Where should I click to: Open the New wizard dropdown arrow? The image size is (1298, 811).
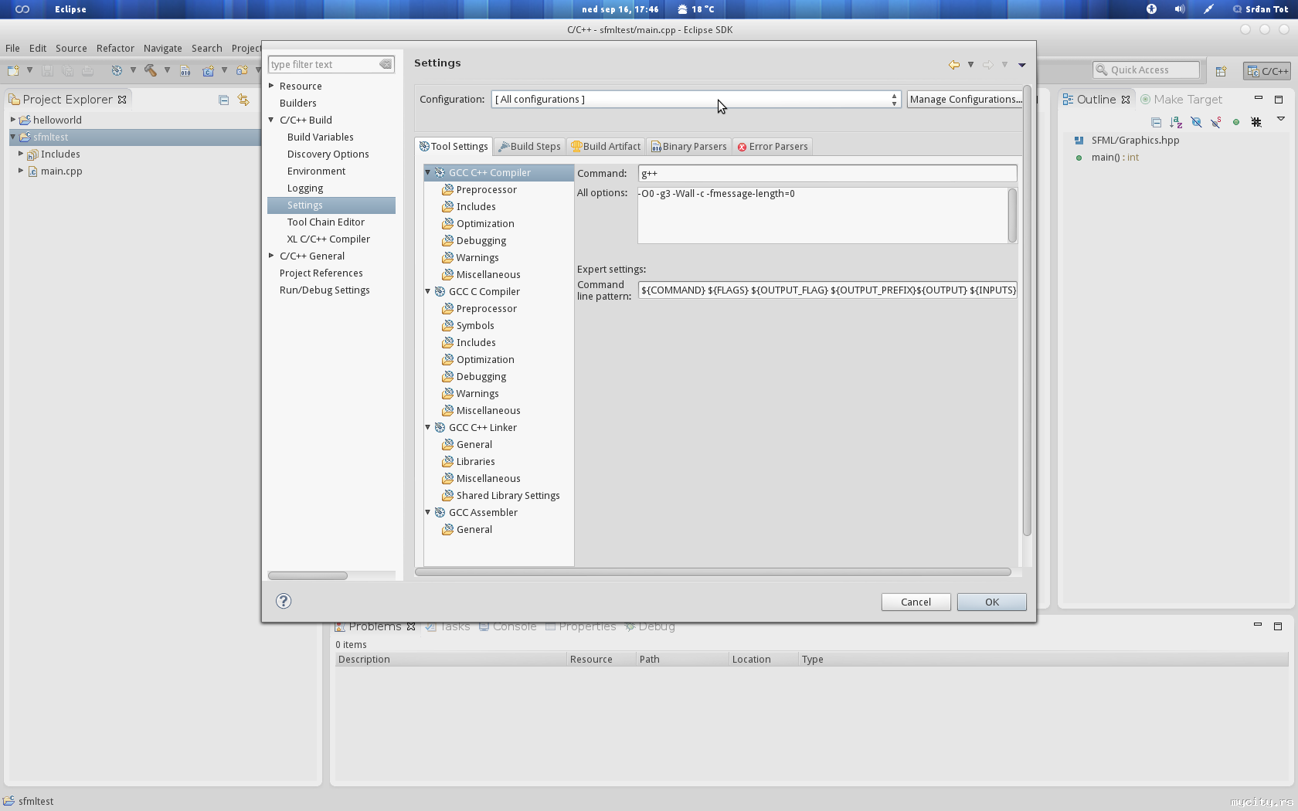point(30,70)
